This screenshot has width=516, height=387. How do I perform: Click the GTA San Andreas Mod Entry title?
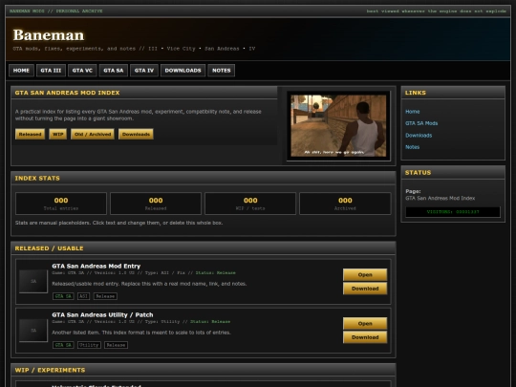tap(97, 266)
